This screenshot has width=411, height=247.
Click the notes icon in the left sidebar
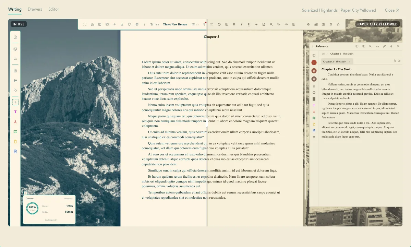15,49
